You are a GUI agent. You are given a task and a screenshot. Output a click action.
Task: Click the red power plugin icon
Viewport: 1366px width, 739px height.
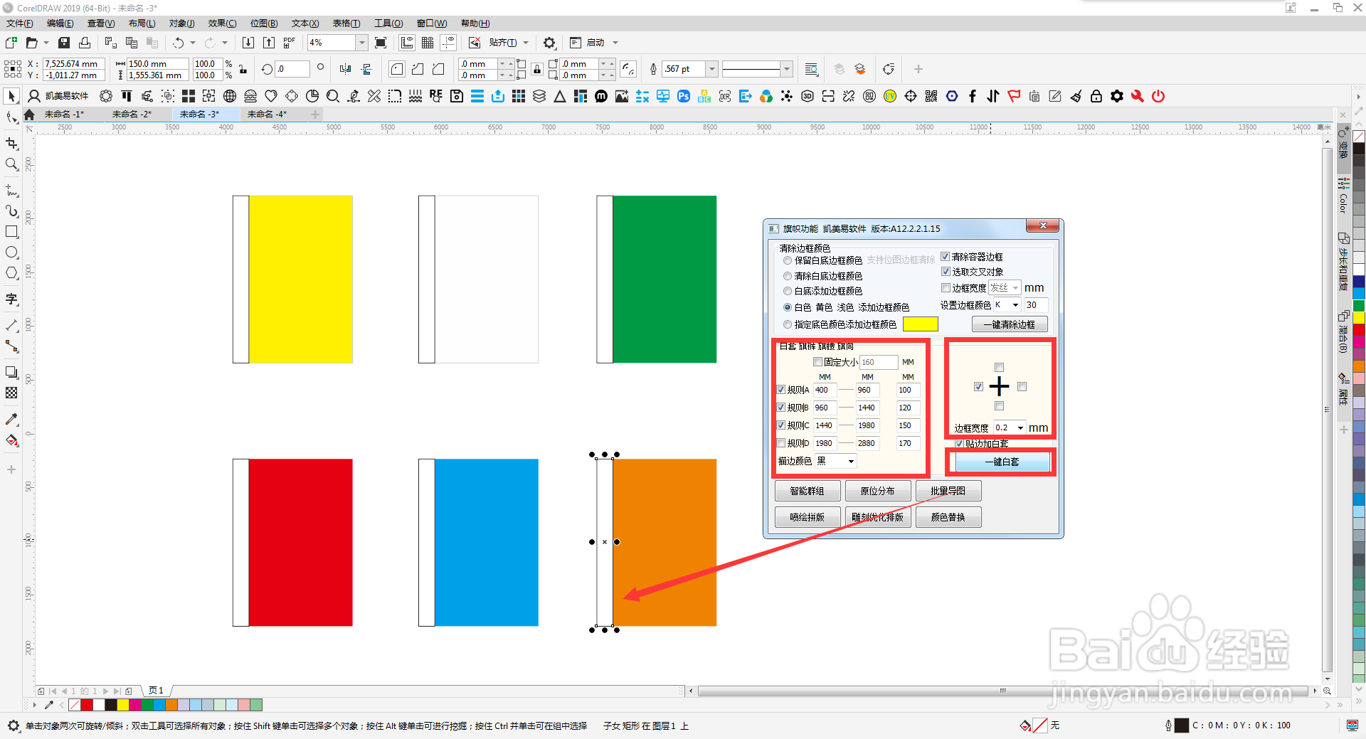click(x=1158, y=96)
